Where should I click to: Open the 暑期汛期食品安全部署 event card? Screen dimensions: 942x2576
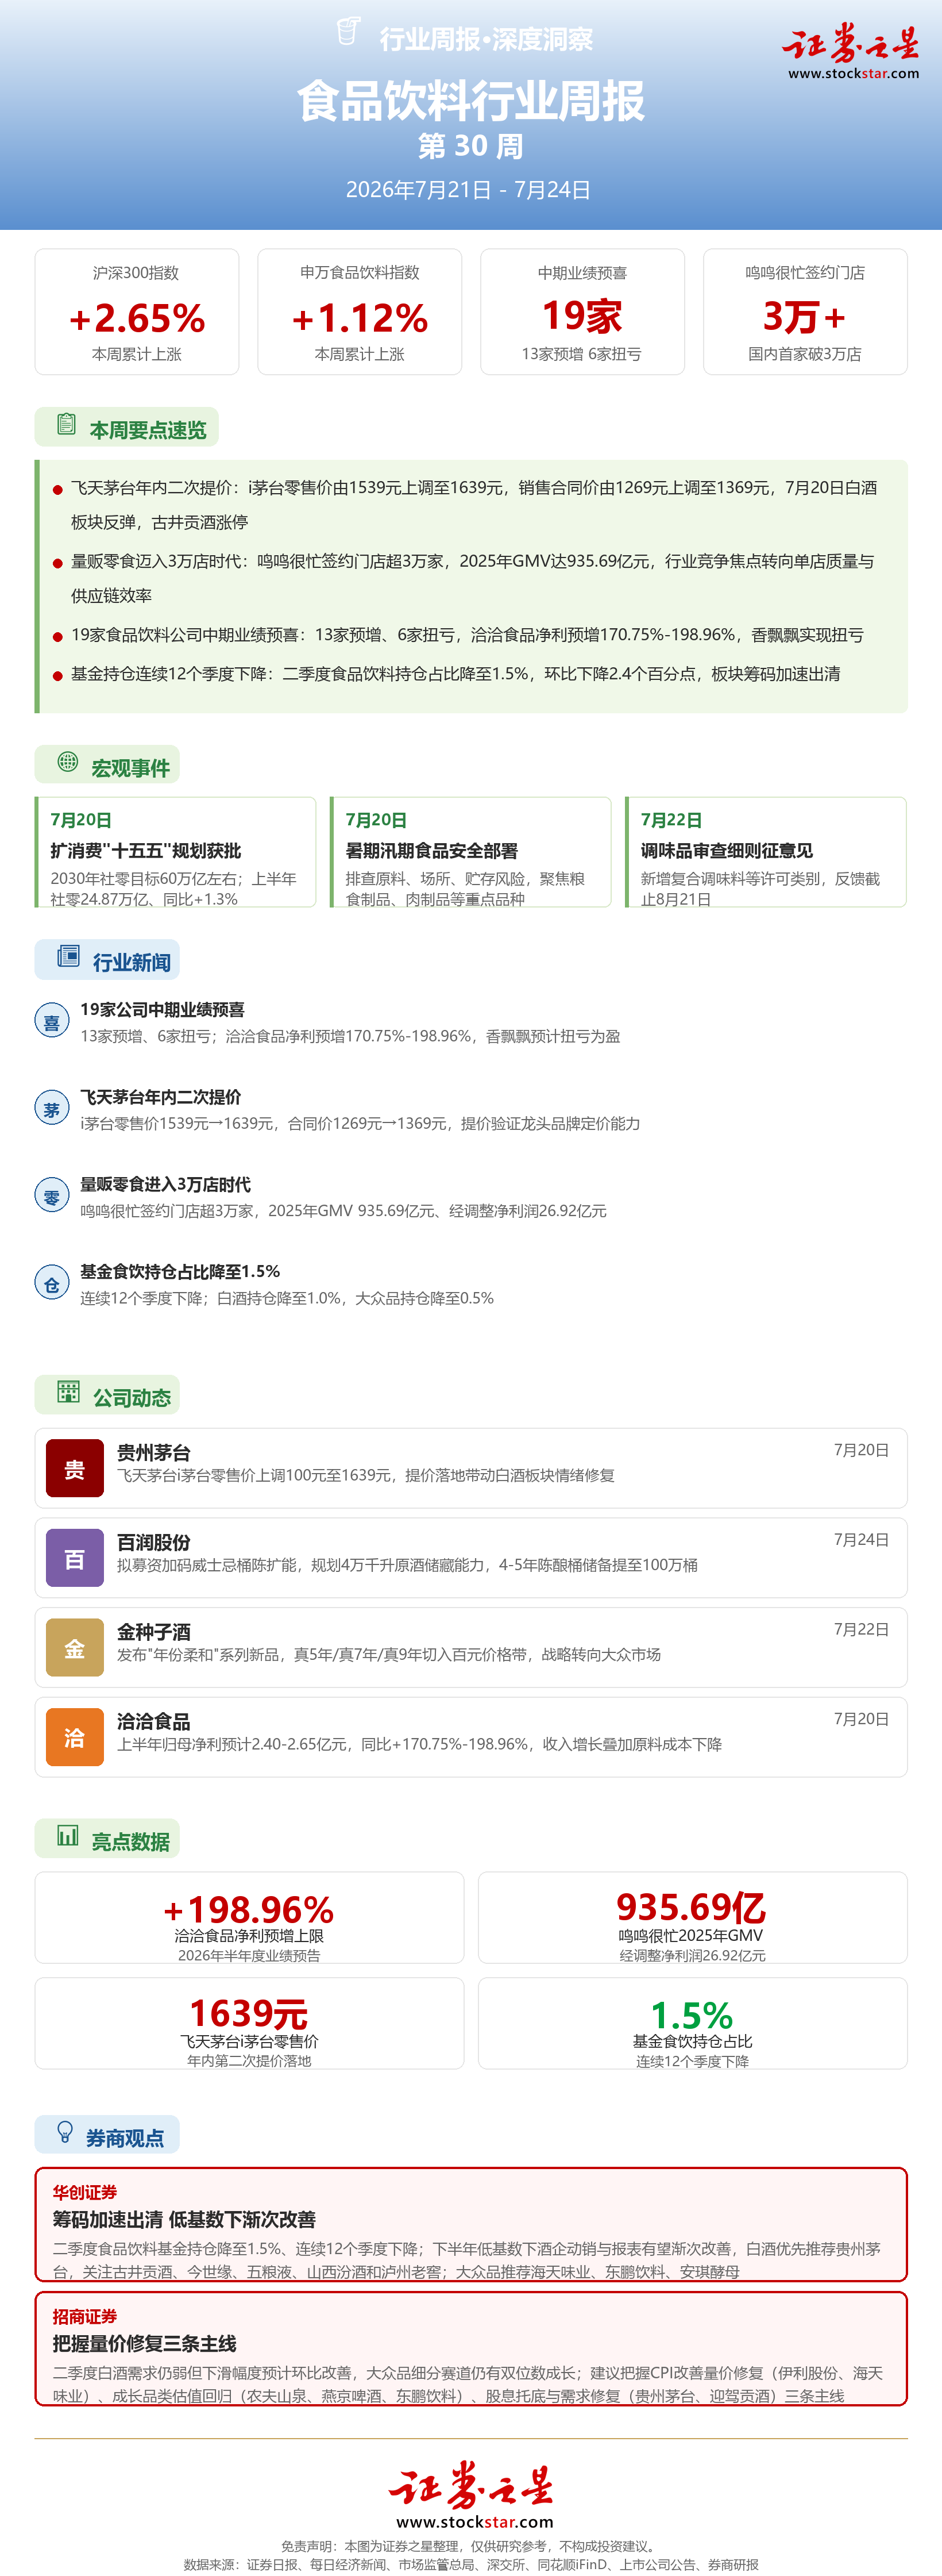pyautogui.click(x=470, y=852)
